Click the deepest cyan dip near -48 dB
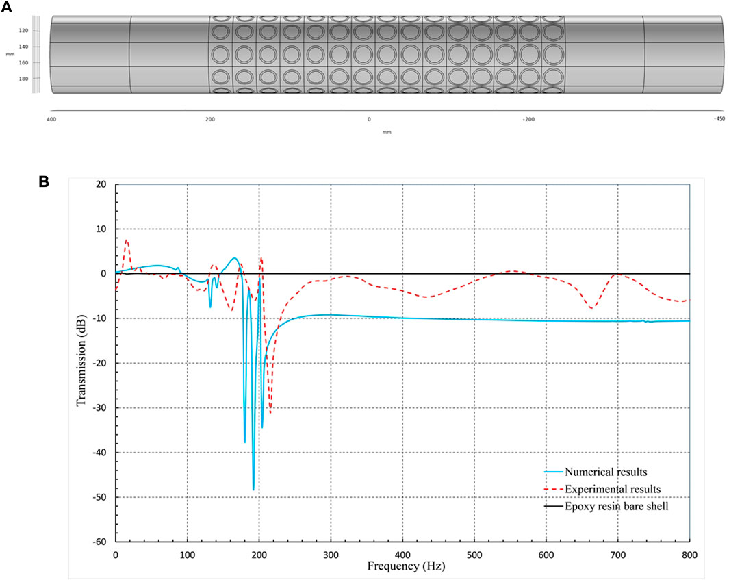729x580 pixels. pyautogui.click(x=253, y=489)
